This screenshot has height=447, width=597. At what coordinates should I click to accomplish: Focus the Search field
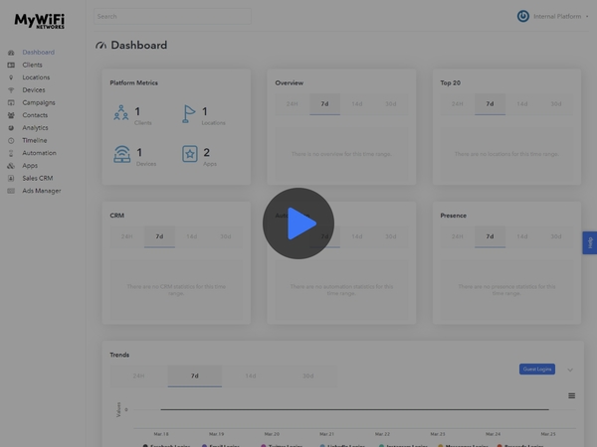pyautogui.click(x=172, y=16)
